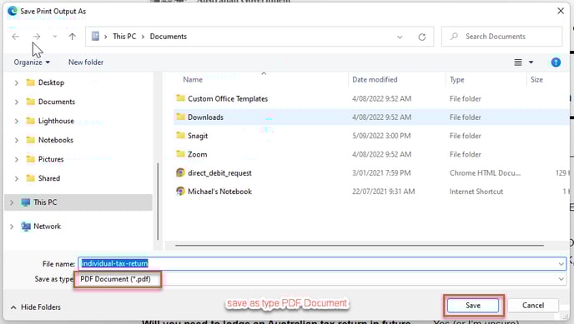Select the Zoom folder
This screenshot has width=574, height=324.
[x=197, y=155]
